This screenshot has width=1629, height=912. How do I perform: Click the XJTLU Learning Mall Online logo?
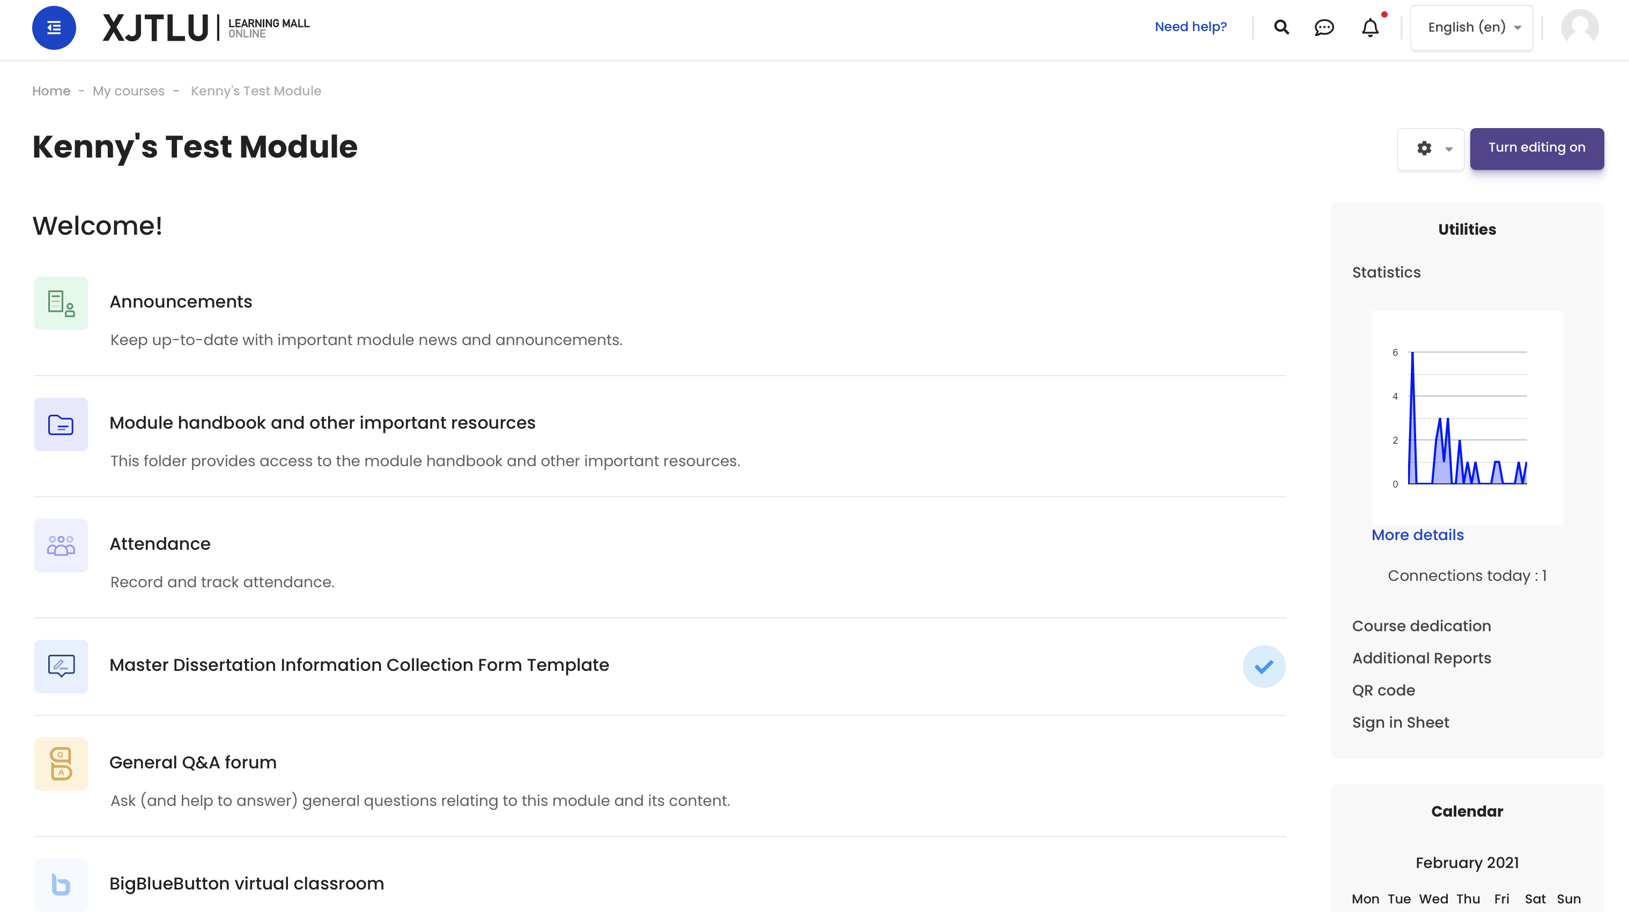click(206, 28)
